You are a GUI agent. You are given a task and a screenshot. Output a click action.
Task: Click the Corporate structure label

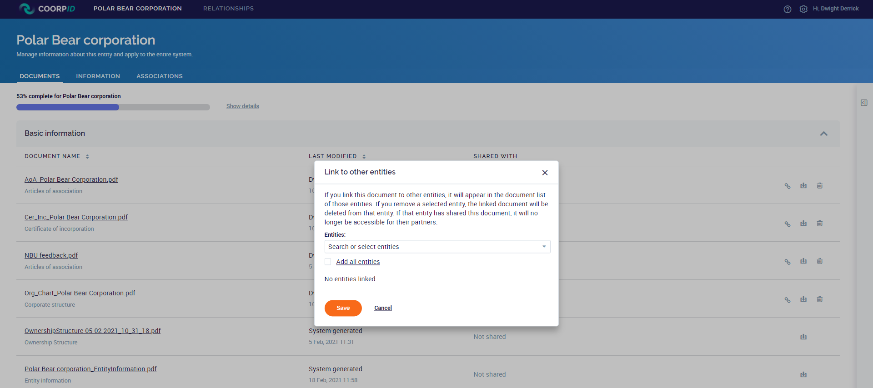click(x=50, y=305)
